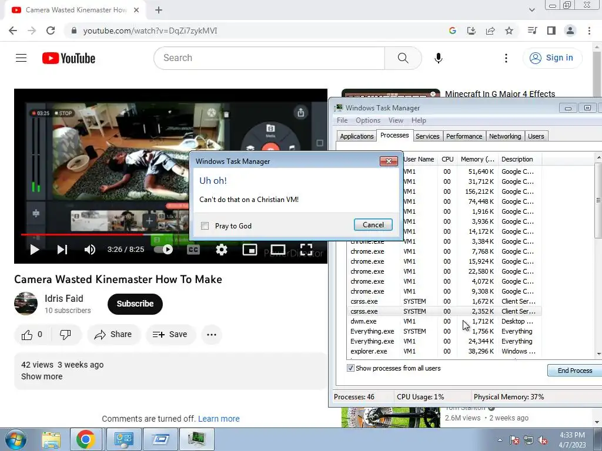Check the Pray to God checkbox
The height and width of the screenshot is (451, 602).
pos(205,226)
